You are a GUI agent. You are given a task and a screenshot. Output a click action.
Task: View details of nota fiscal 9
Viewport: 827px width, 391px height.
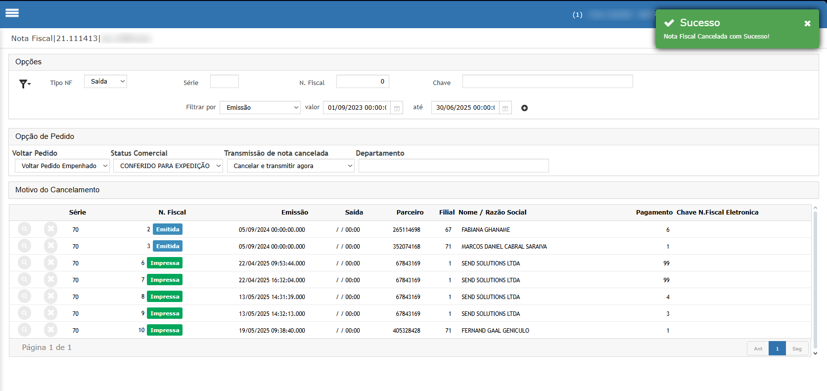tap(24, 313)
